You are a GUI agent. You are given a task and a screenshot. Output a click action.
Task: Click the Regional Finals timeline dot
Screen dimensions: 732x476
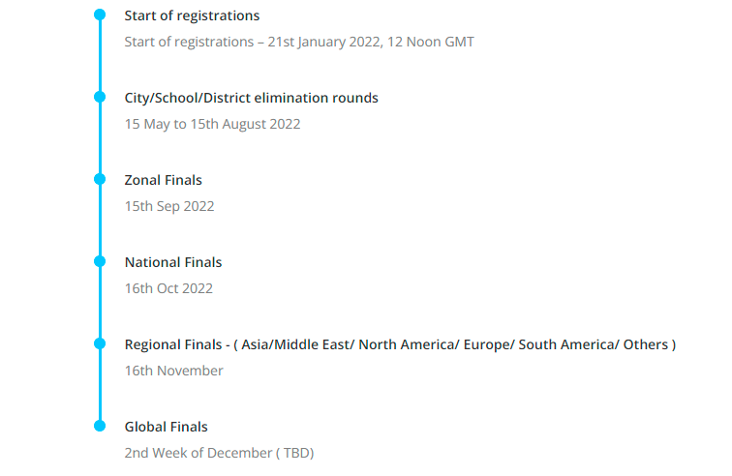(100, 343)
